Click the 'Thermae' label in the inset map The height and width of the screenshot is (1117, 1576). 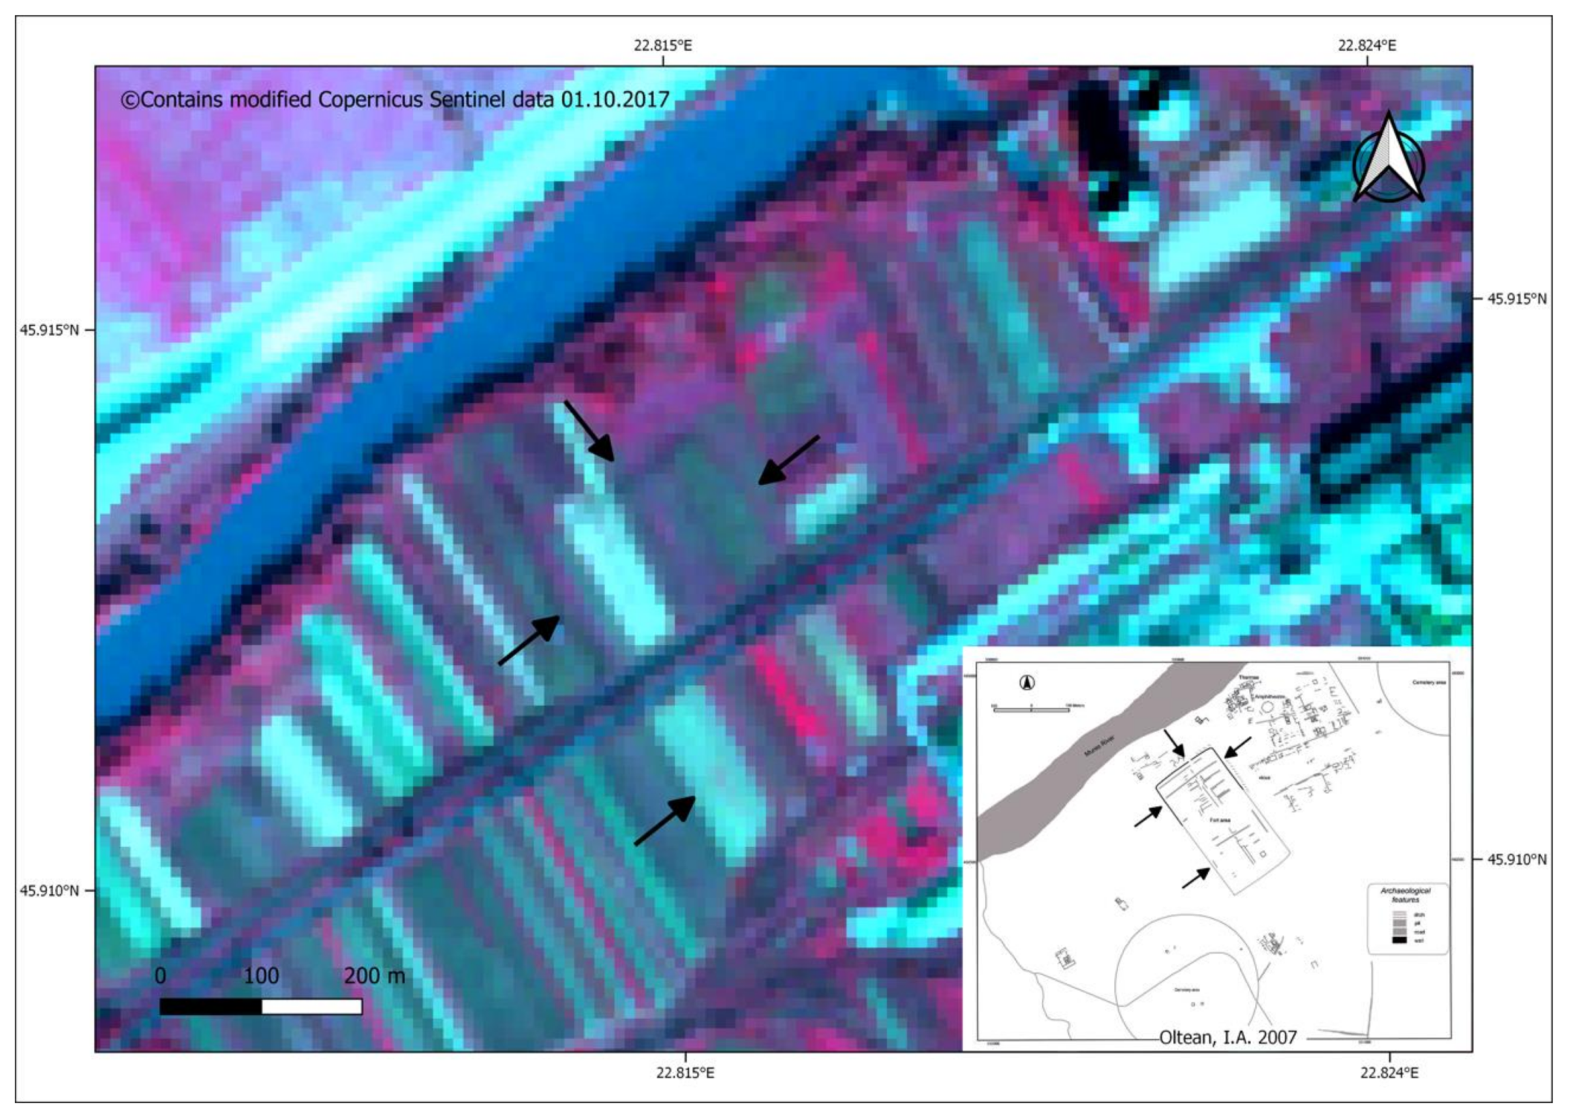point(1250,677)
